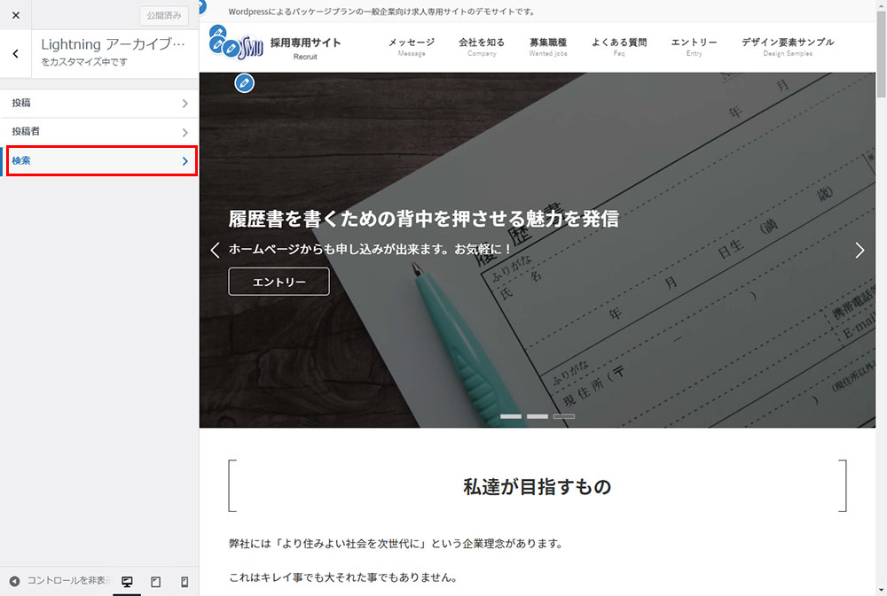
Task: Click the preview page vertical scrollbar
Action: click(881, 266)
